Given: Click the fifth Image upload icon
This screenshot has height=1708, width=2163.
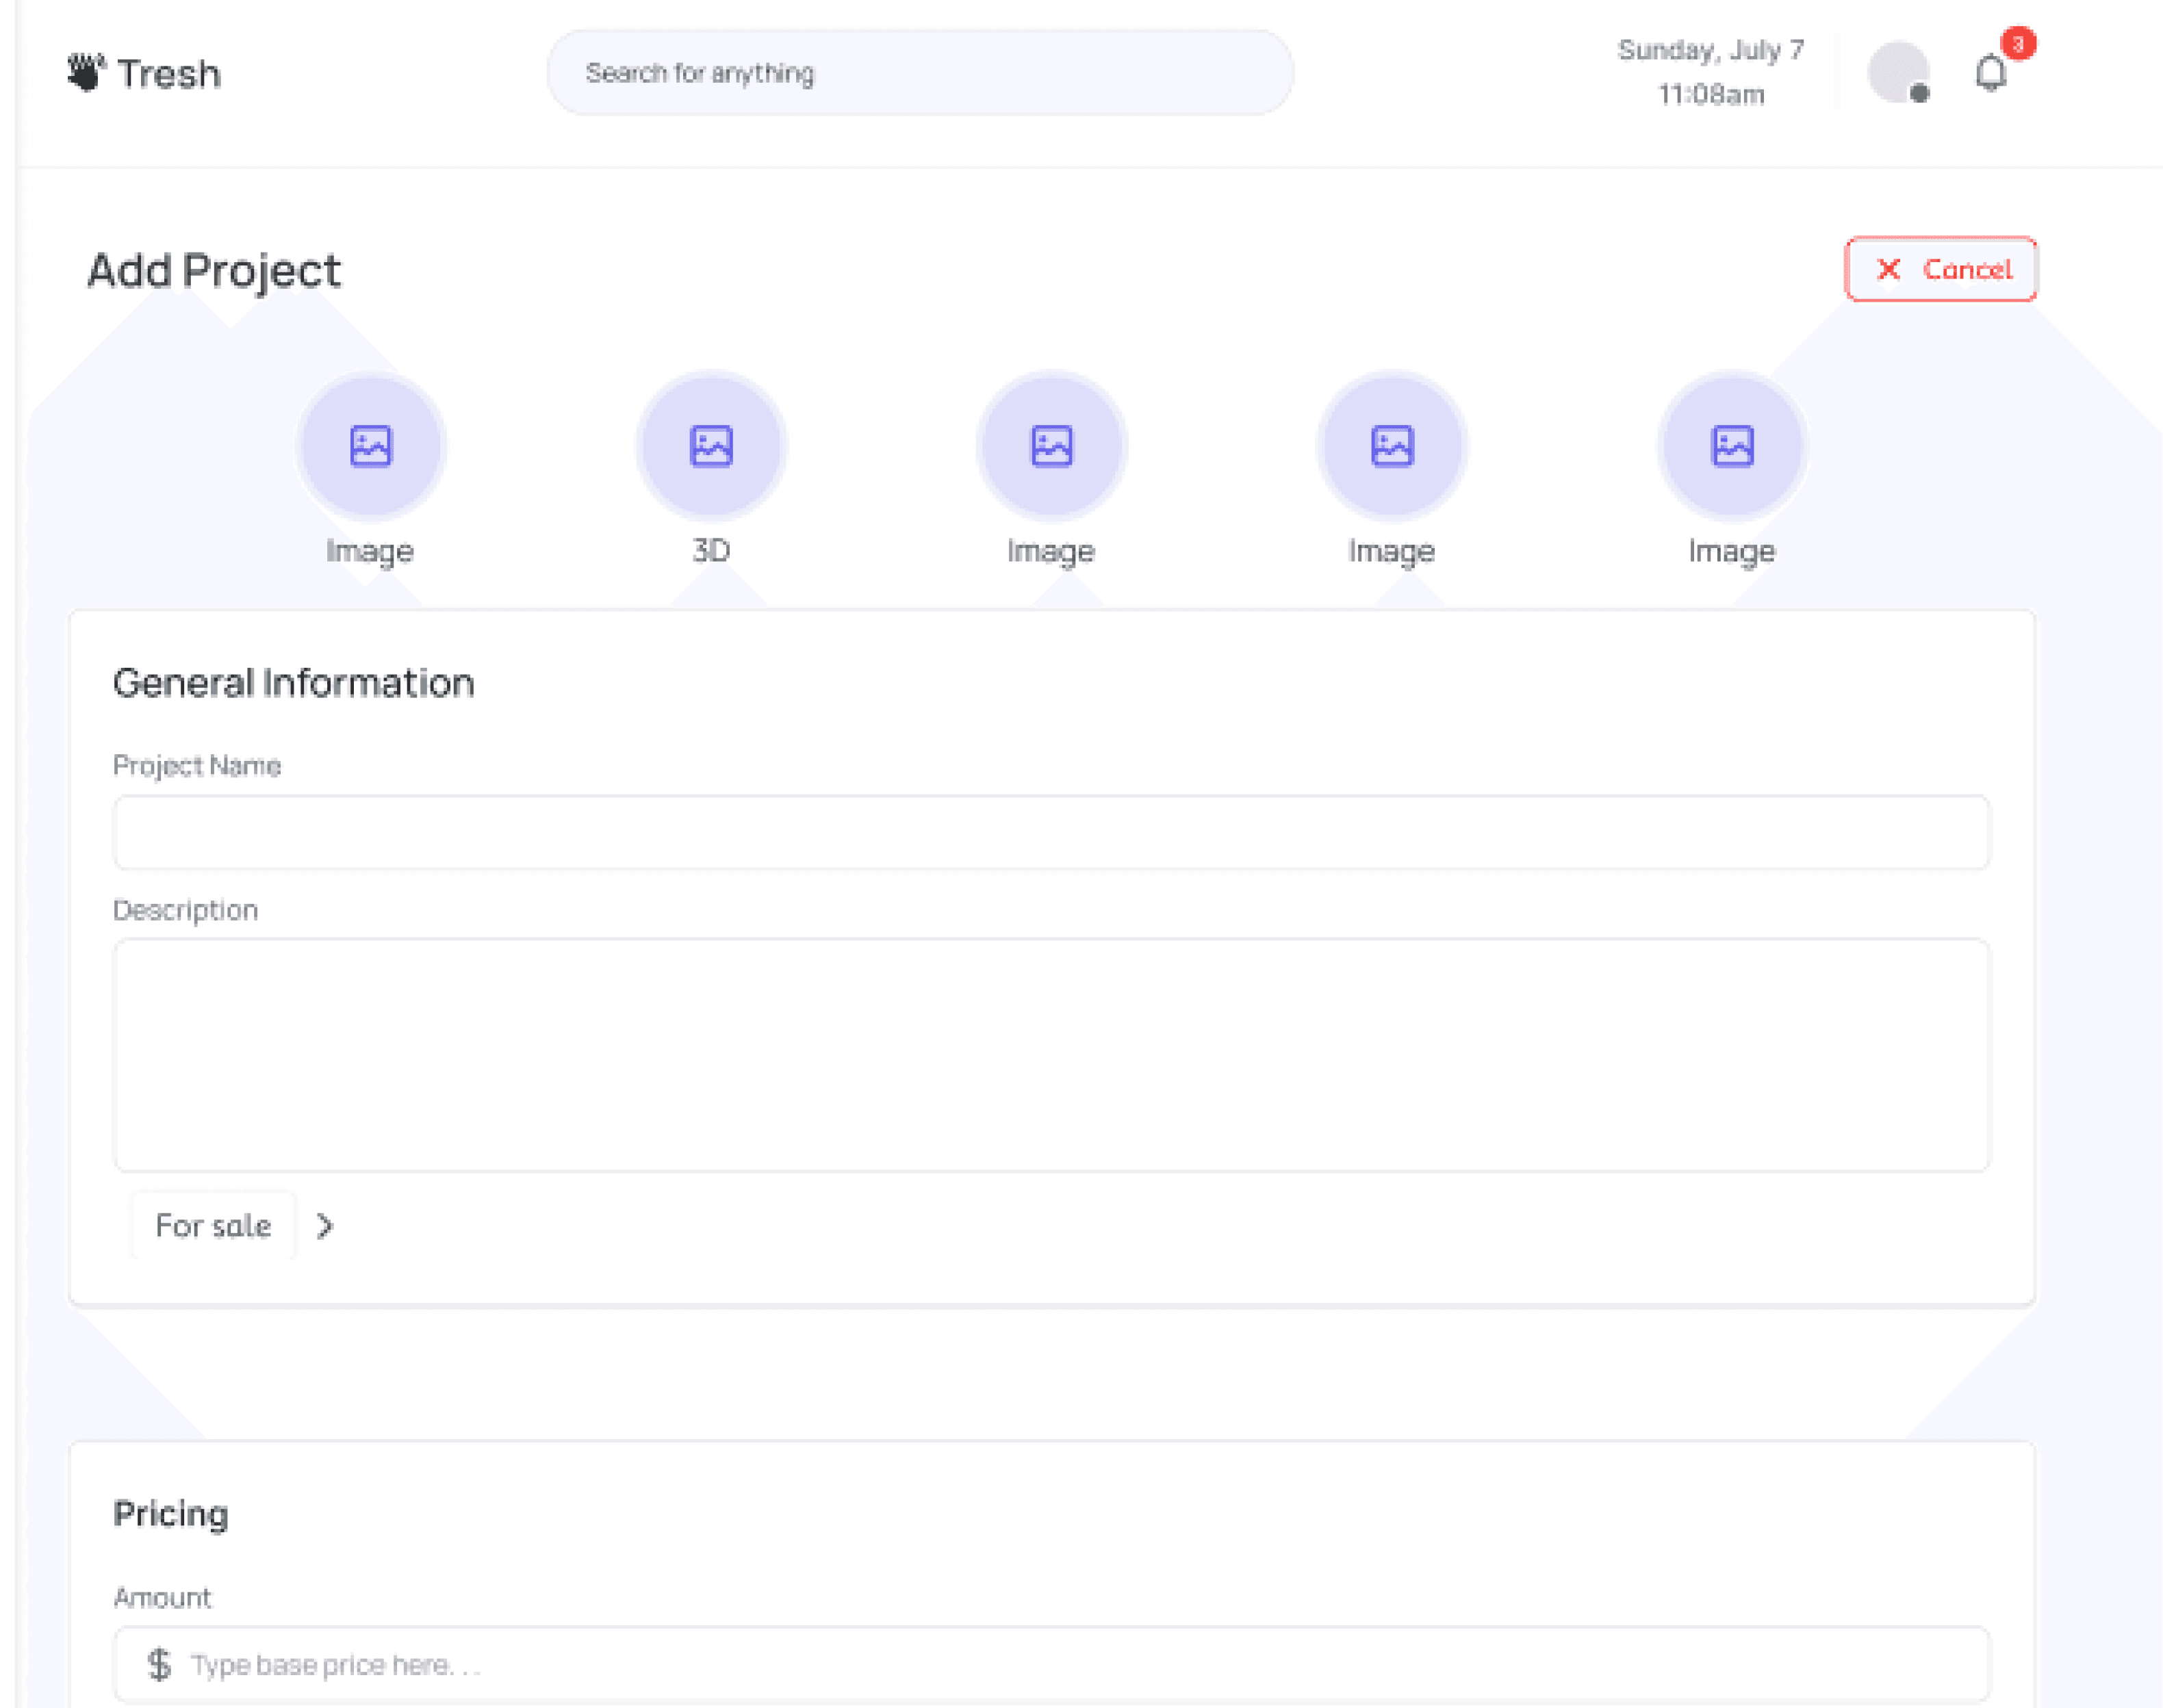Looking at the screenshot, I should tap(1732, 446).
